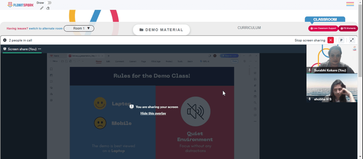Click search magnifier in shared WPS right sidebar
This screenshot has height=159, width=363.
[255, 102]
